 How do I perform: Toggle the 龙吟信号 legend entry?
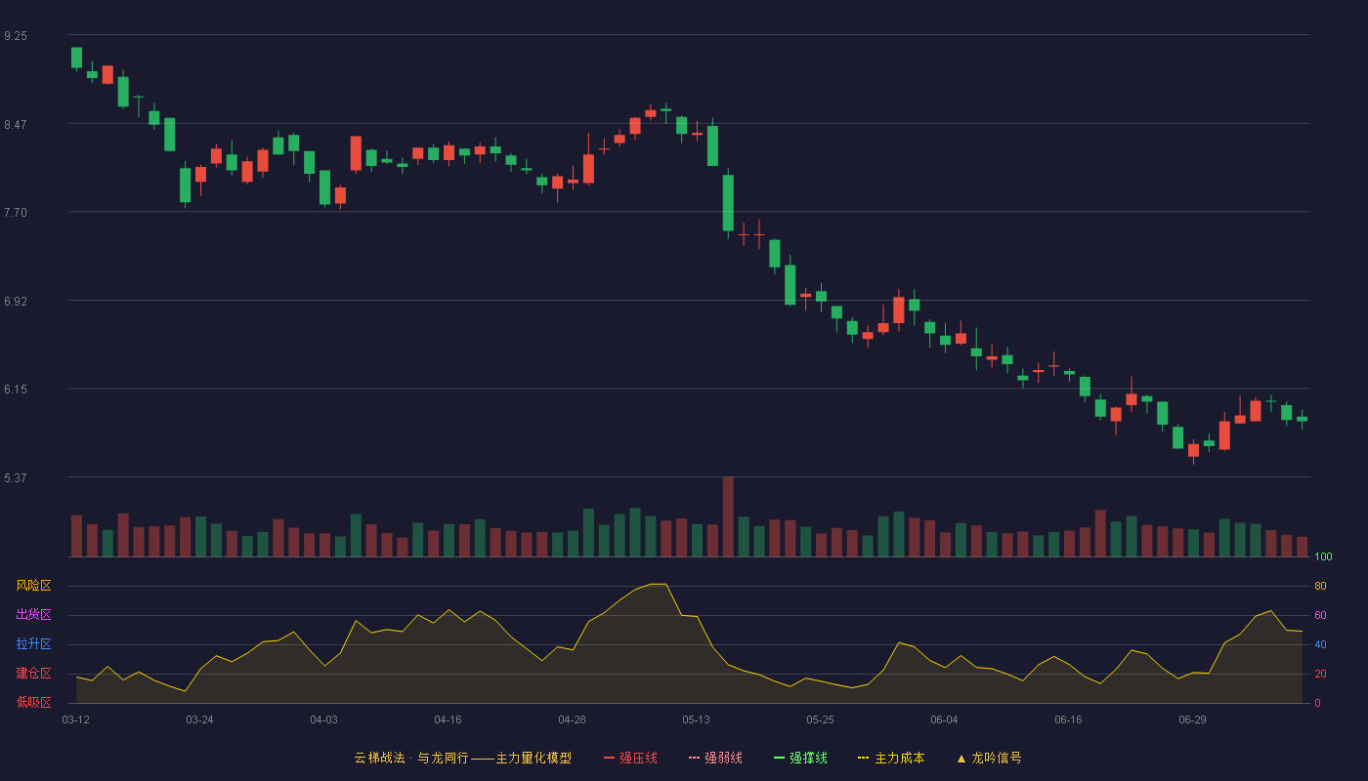click(989, 758)
